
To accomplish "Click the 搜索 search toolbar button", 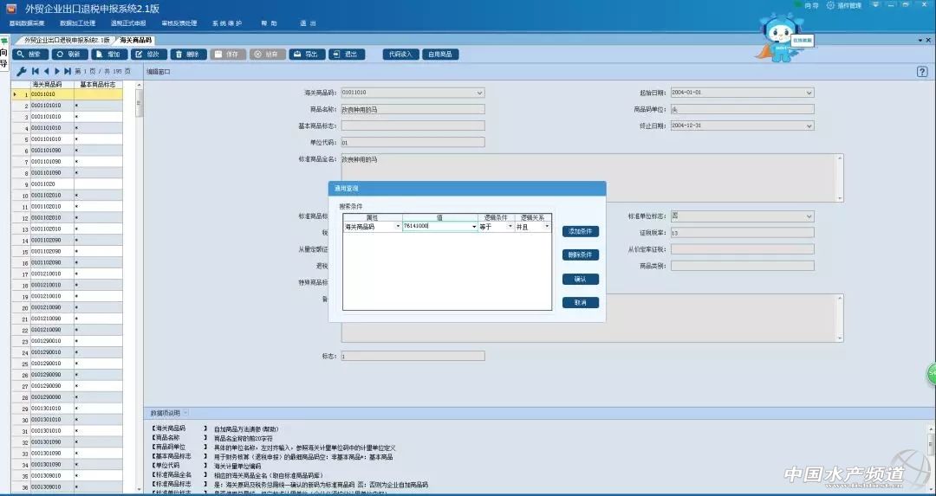I will [x=29, y=55].
